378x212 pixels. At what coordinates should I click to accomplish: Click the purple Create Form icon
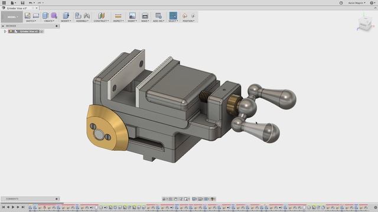tap(54, 16)
